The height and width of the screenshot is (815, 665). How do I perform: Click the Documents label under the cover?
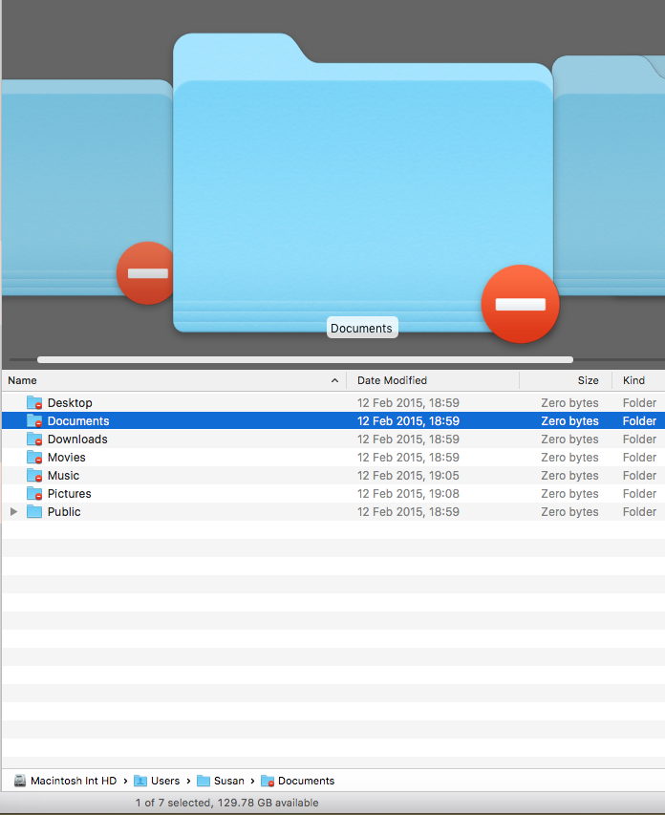[362, 328]
